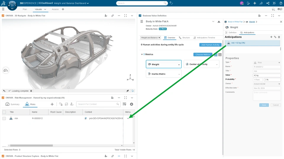Viewport: 284px width, 159px height.
Task: Click the plus add icon in the top bar
Action: (x=255, y=3)
